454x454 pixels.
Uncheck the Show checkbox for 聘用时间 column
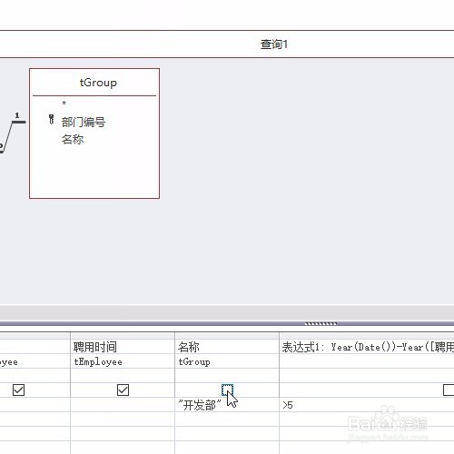[123, 390]
